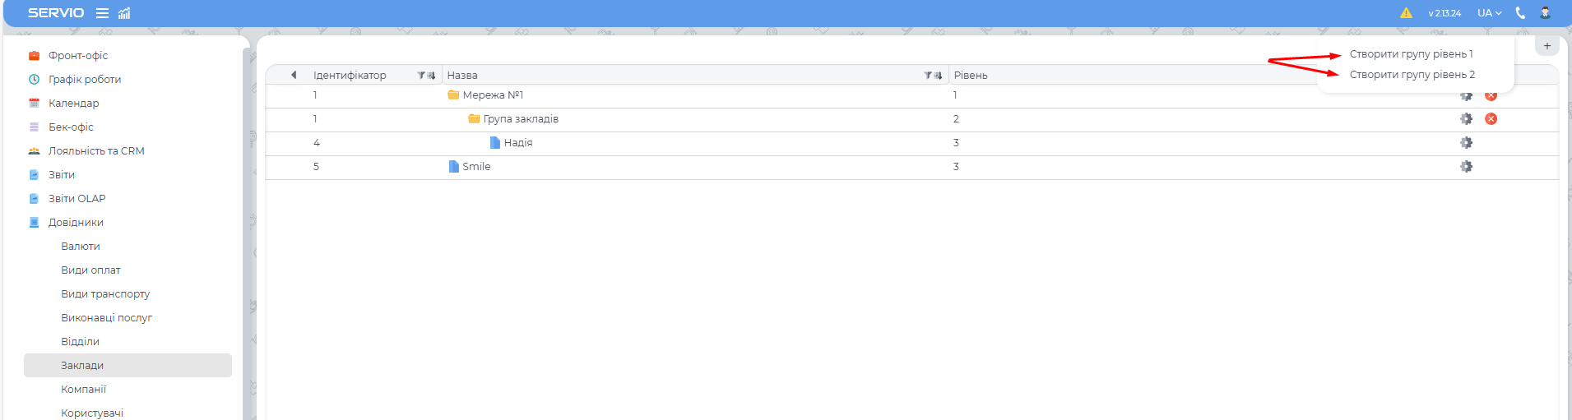This screenshot has width=1572, height=420.
Task: Click the plus add button
Action: click(x=1546, y=46)
